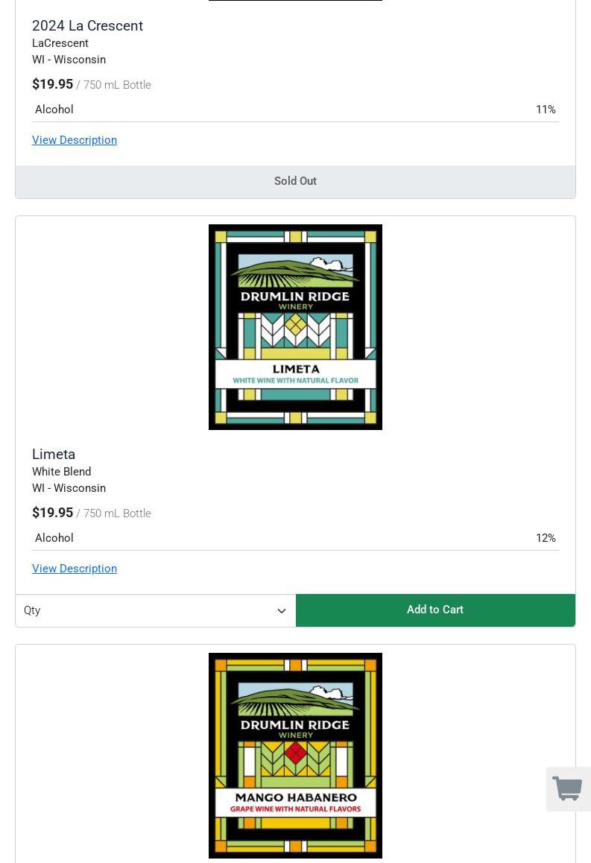Image resolution: width=591 pixels, height=863 pixels.
Task: View description for Limeta wine
Action: coord(75,569)
